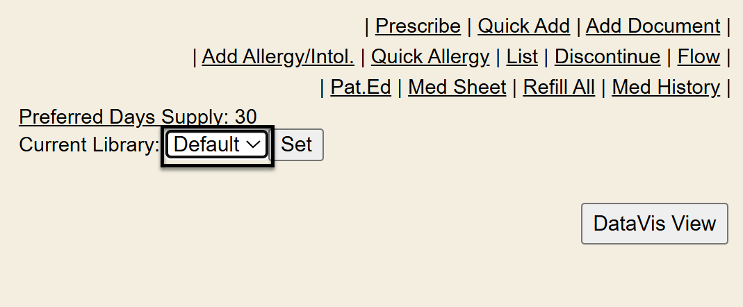Image resolution: width=743 pixels, height=307 pixels.
Task: Click the DataVis View button
Action: (x=654, y=224)
